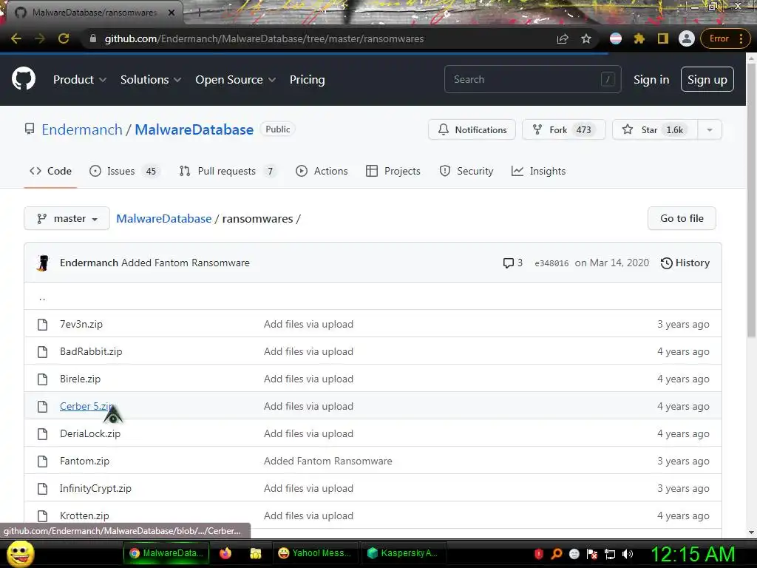The width and height of the screenshot is (757, 568).
Task: Click the Endermanch avatar in commit row
Action: (44, 263)
